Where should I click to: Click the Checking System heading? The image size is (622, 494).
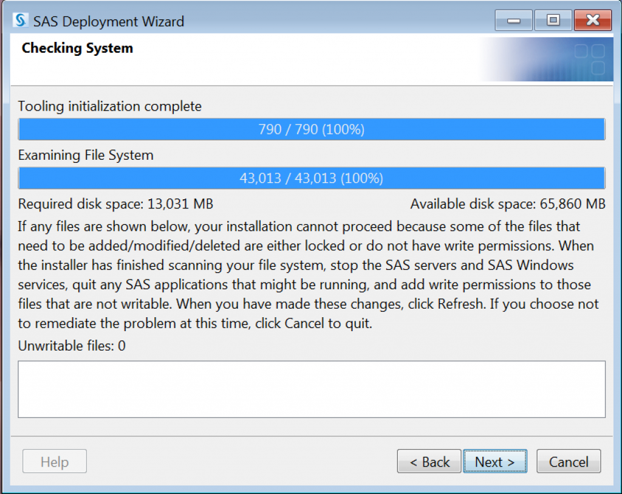[x=77, y=48]
